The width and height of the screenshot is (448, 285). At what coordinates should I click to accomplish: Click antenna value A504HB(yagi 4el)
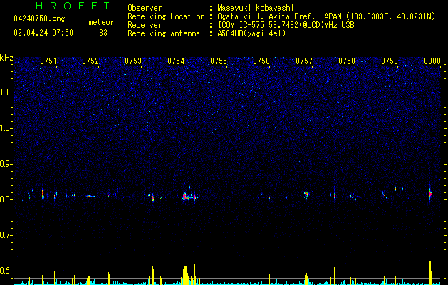[x=251, y=33]
